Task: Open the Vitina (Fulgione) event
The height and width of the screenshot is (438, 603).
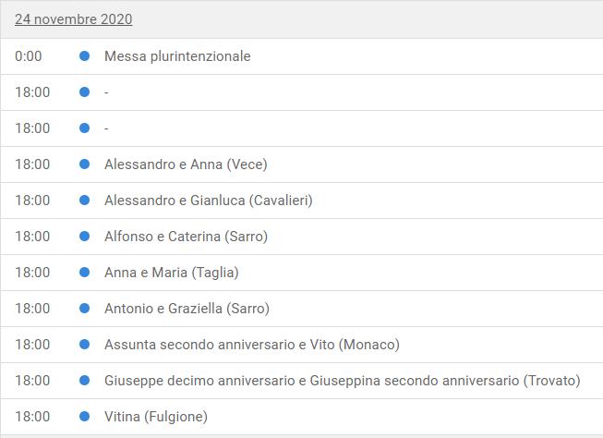Action: [x=156, y=417]
